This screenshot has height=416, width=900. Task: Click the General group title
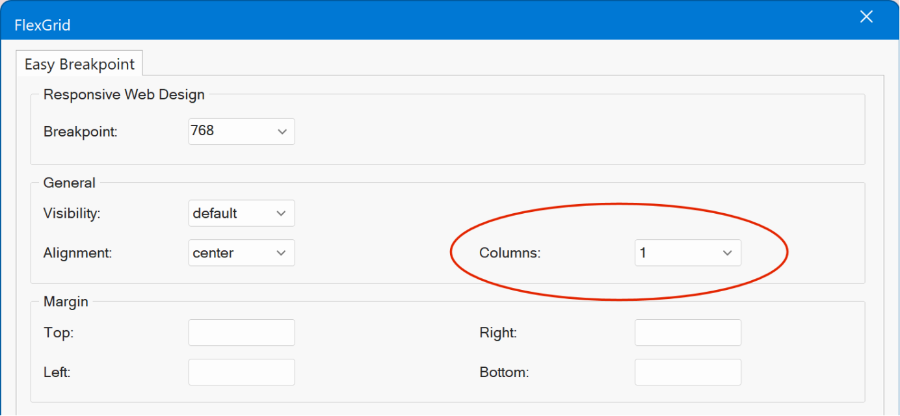point(69,183)
